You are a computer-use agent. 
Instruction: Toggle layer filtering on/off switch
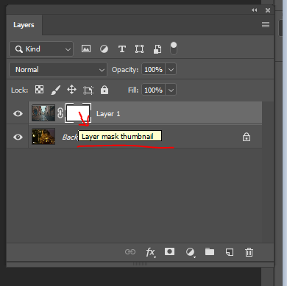tap(174, 49)
